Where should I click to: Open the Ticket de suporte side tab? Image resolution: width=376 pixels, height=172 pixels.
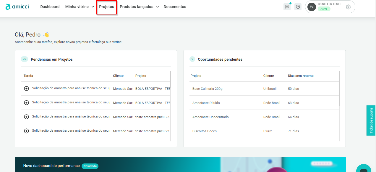pos(371,120)
